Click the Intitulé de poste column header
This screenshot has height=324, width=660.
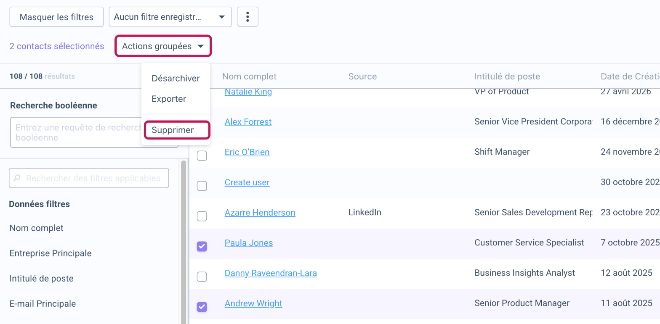click(507, 76)
